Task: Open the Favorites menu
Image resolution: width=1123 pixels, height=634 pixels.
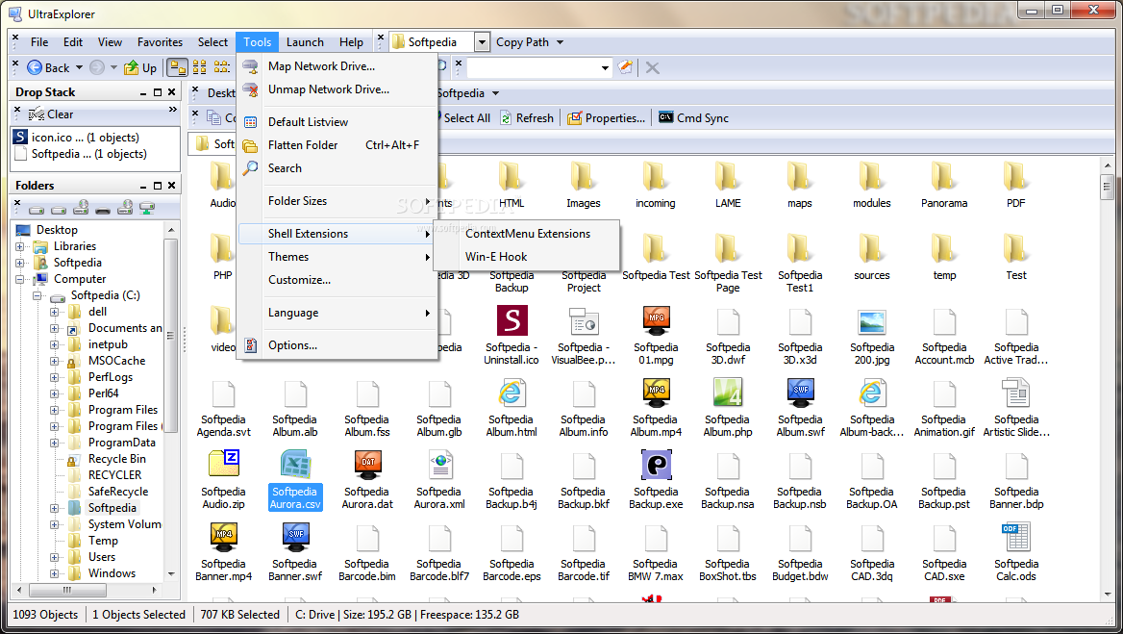Action: pos(160,42)
